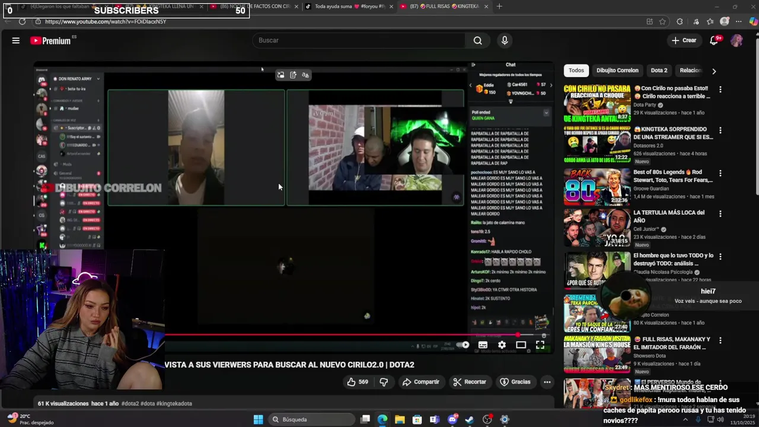Click the taskbar Búsqueda search box

(311, 419)
